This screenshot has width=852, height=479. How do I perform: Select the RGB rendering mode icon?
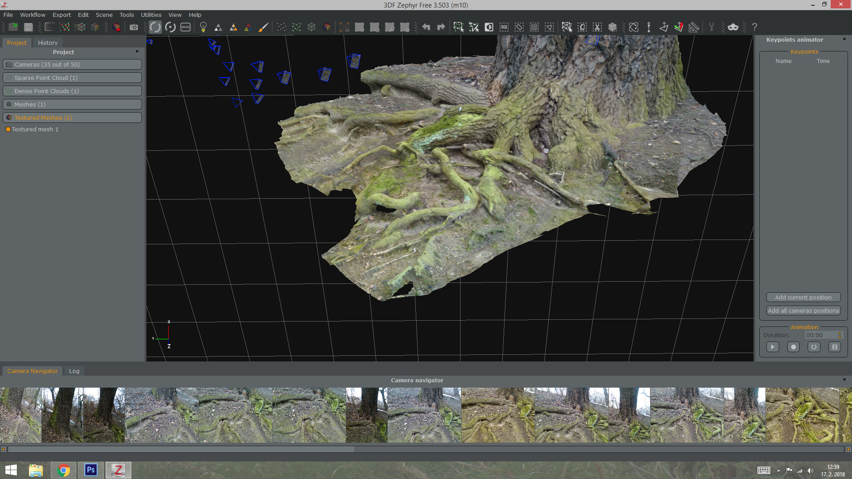pos(504,27)
